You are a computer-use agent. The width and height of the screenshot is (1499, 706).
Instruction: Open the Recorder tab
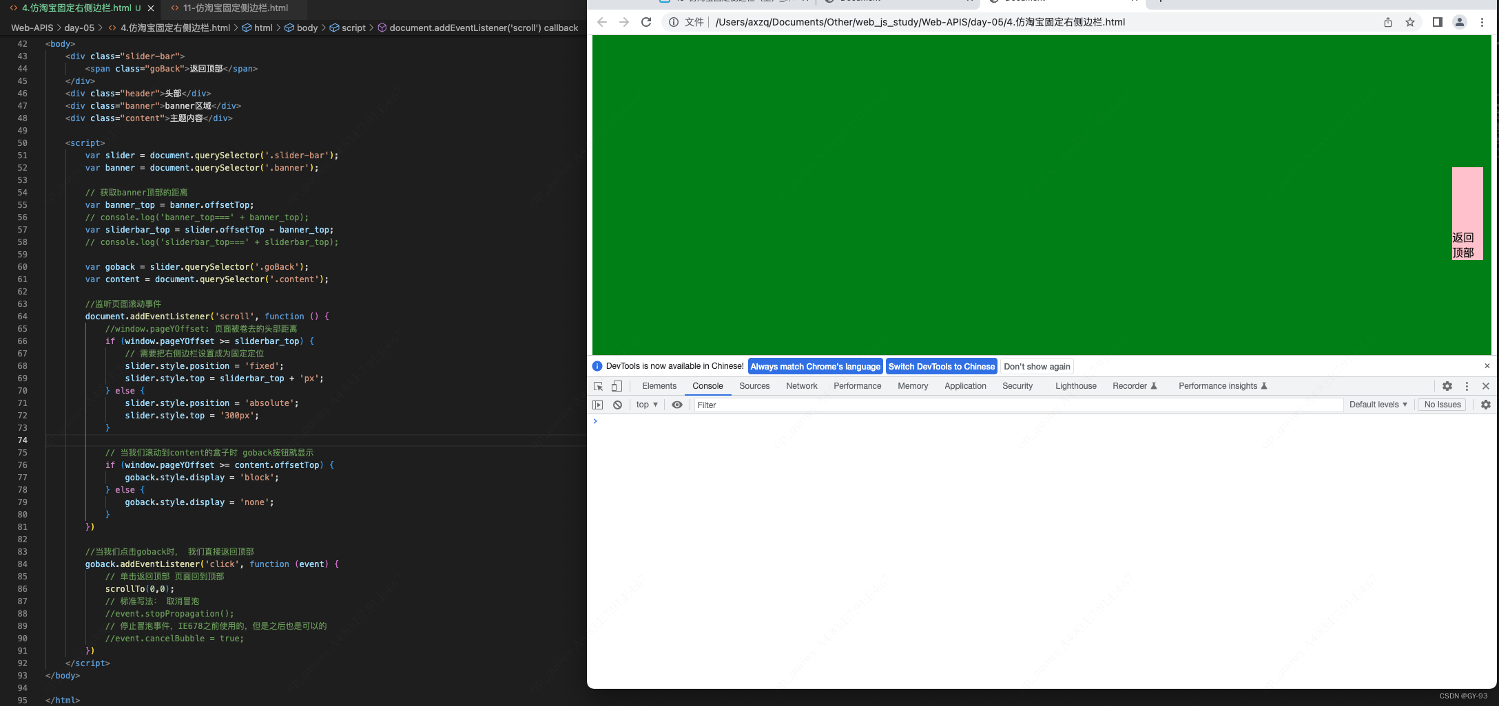click(1135, 386)
